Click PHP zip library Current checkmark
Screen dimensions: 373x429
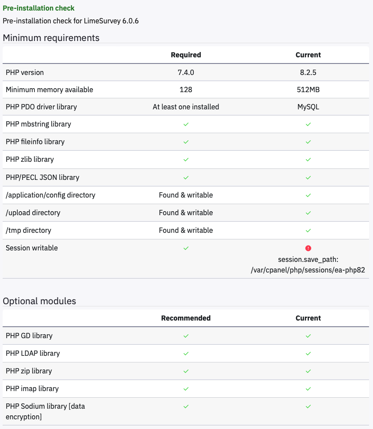(308, 371)
